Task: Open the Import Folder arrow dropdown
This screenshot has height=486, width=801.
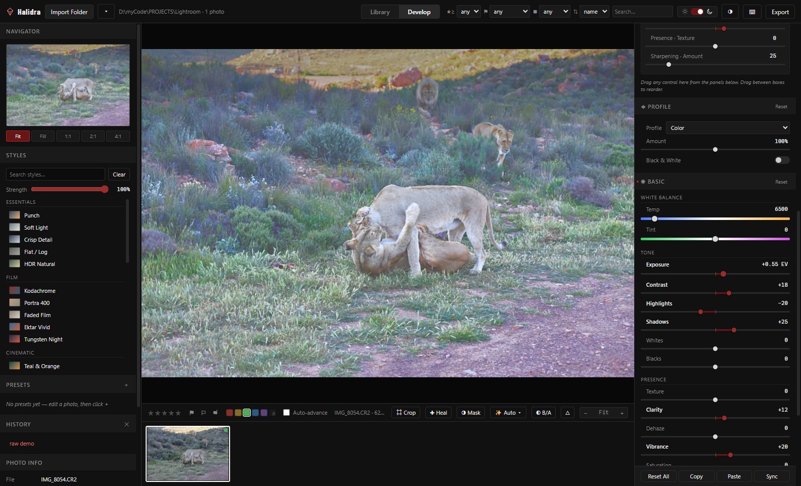Action: 106,12
